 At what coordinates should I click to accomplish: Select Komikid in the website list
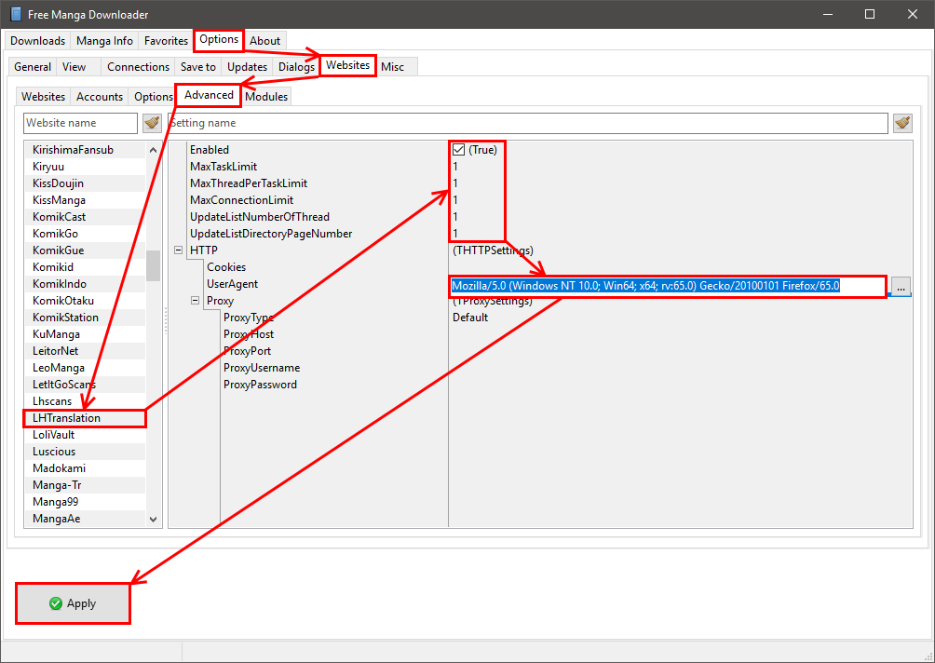point(85,267)
